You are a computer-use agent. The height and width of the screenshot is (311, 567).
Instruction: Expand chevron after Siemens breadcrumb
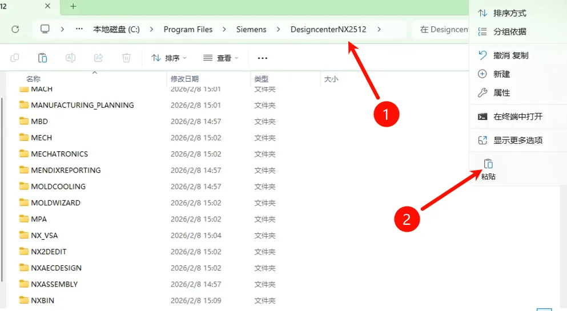click(279, 29)
